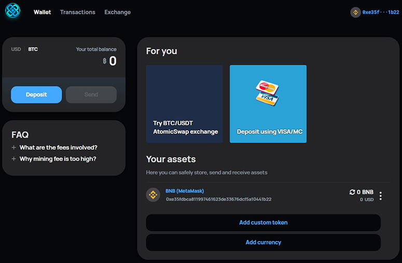Click Add custom token
Image resolution: width=402 pixels, height=263 pixels.
[264, 223]
